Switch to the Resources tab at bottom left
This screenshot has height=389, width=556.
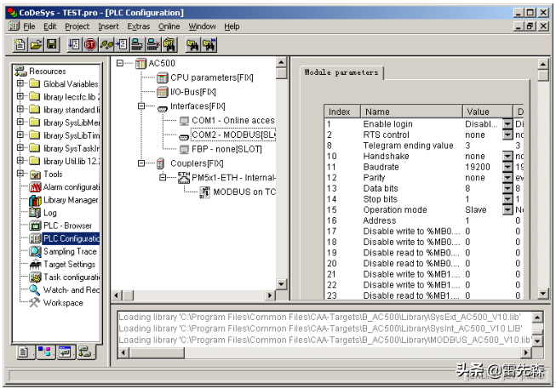(x=84, y=352)
